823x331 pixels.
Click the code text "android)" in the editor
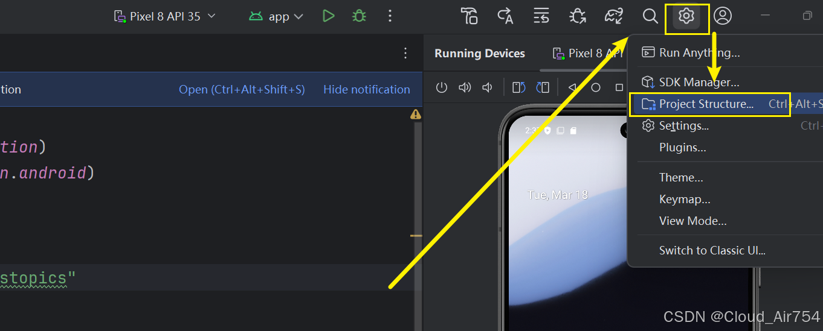[x=57, y=174]
